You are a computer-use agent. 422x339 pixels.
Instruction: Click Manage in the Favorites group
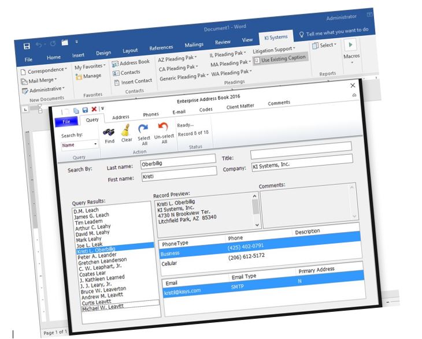[88, 77]
